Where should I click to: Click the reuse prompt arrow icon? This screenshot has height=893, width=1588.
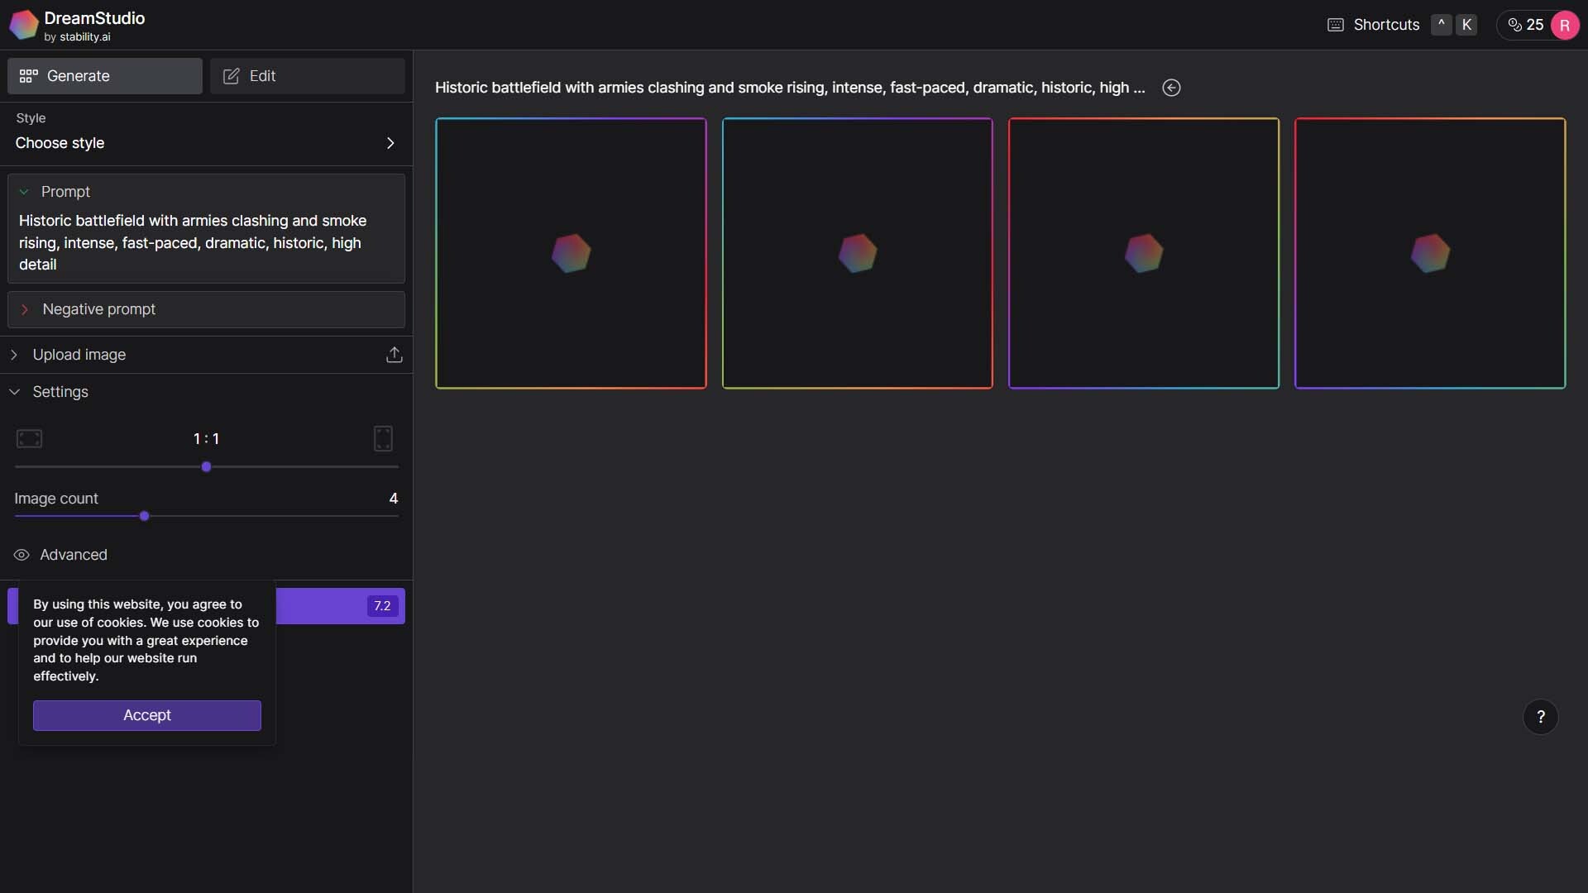pyautogui.click(x=1171, y=88)
